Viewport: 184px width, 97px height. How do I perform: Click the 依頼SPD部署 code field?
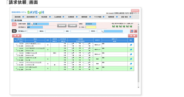[29, 24]
